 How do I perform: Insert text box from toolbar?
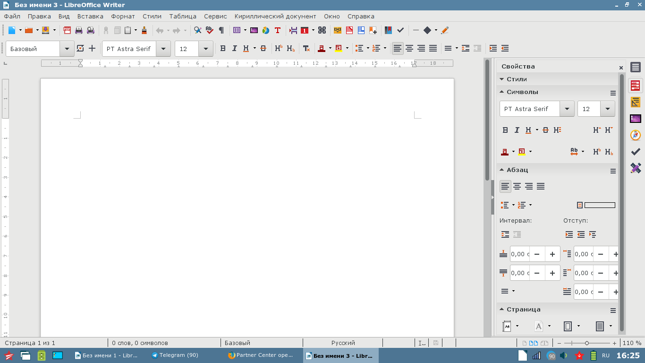[x=278, y=30]
